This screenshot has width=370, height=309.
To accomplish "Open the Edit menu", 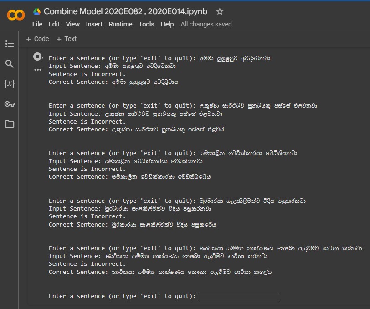I will click(54, 24).
